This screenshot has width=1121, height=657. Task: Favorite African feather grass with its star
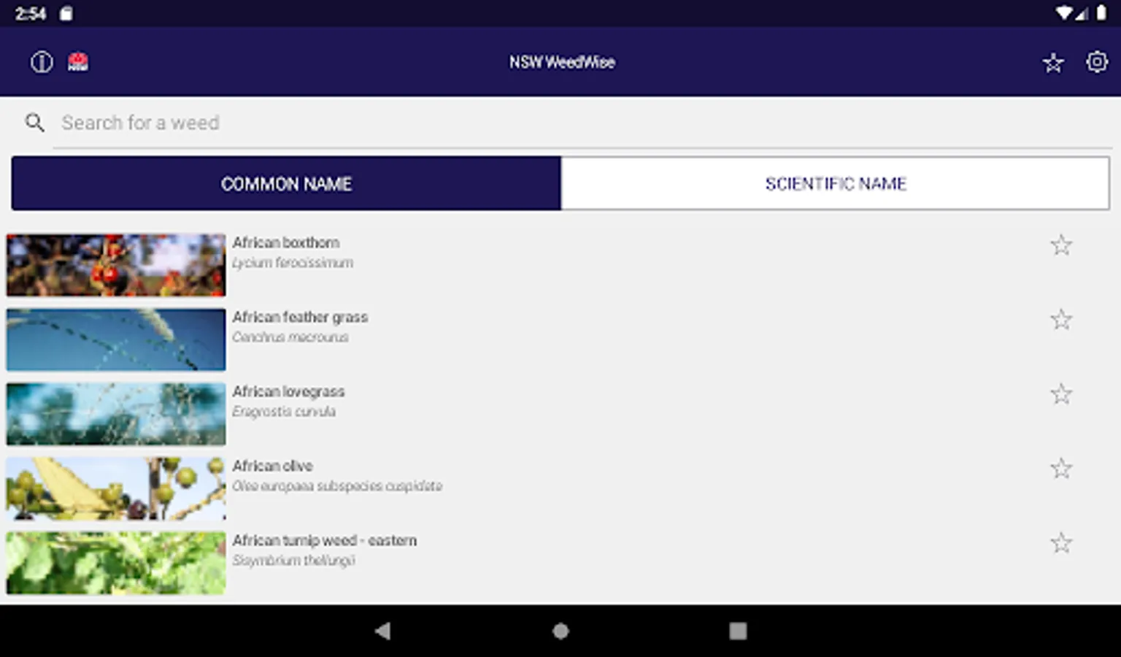(x=1062, y=320)
